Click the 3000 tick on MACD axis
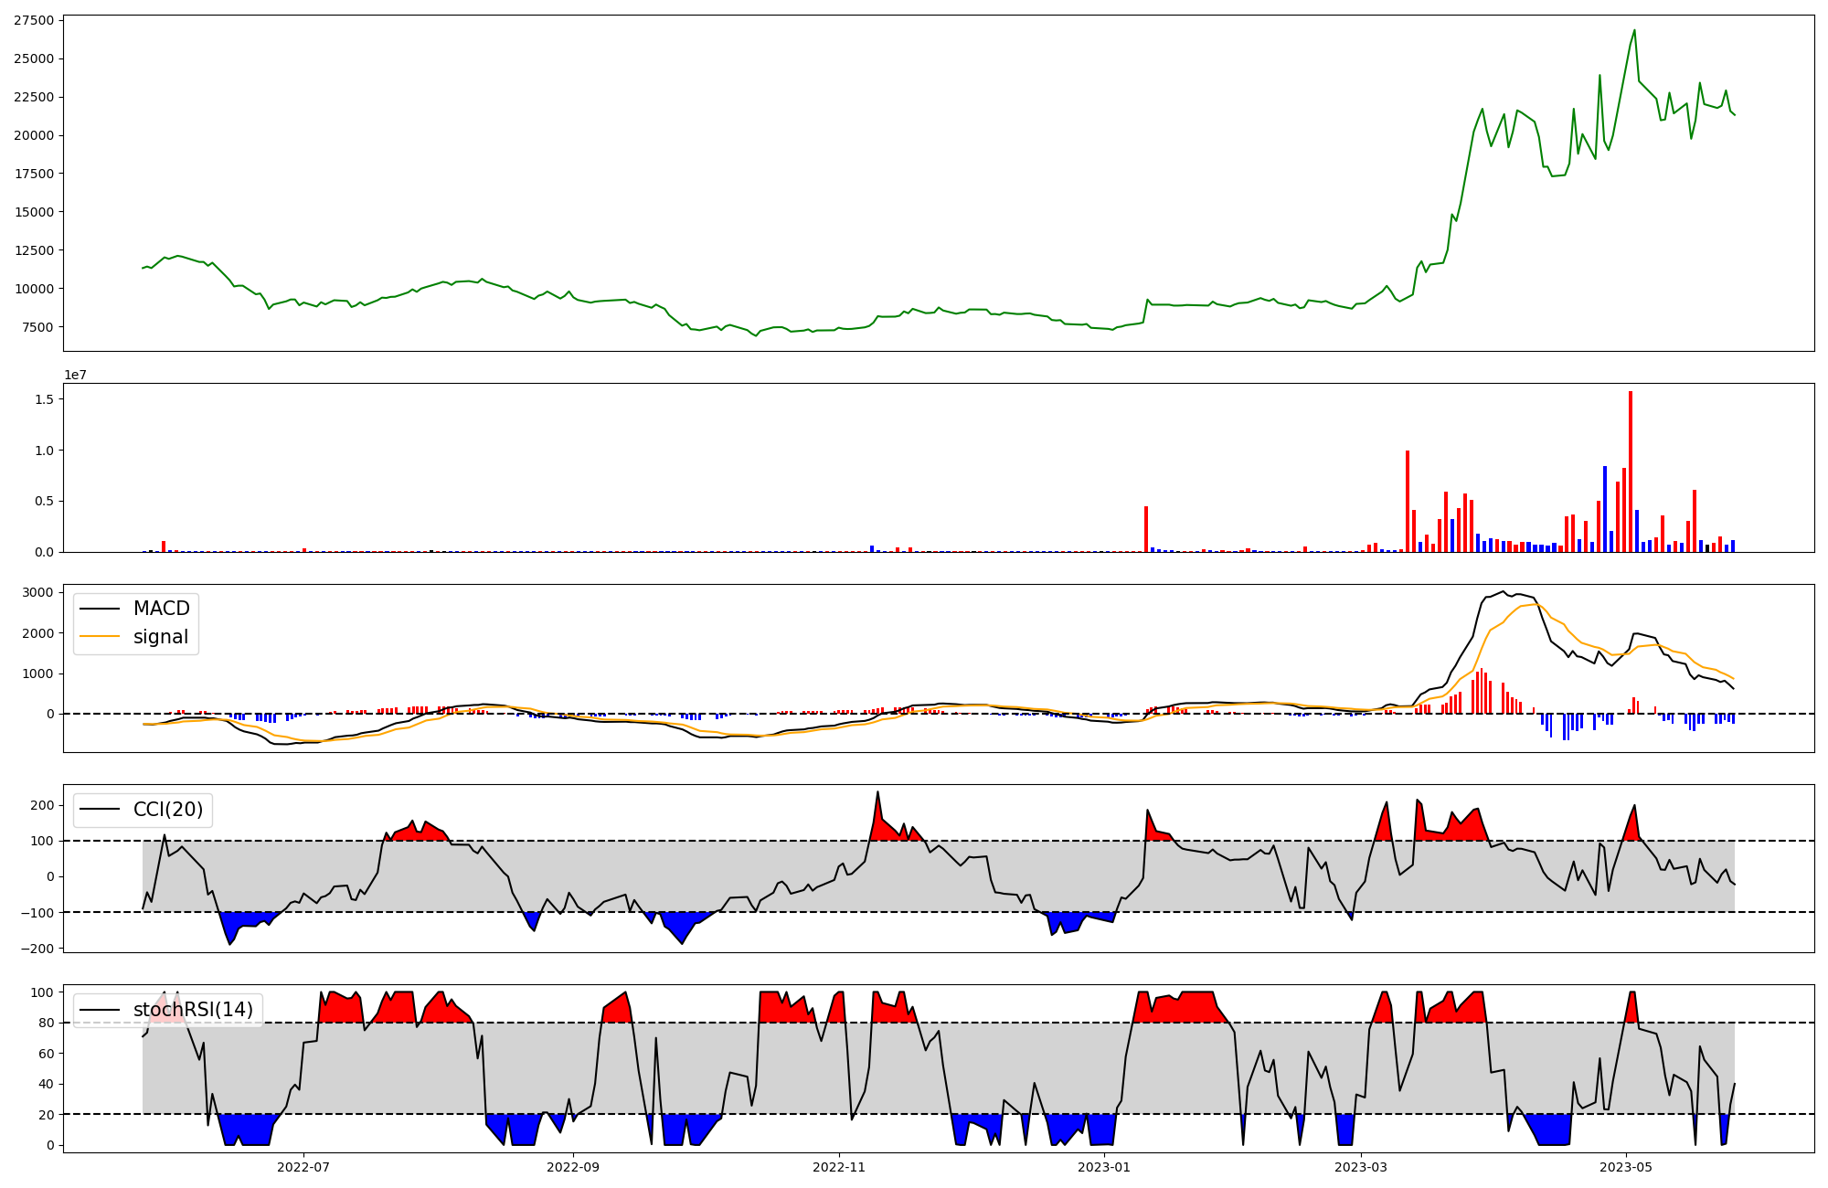The width and height of the screenshot is (1828, 1188). point(37,592)
